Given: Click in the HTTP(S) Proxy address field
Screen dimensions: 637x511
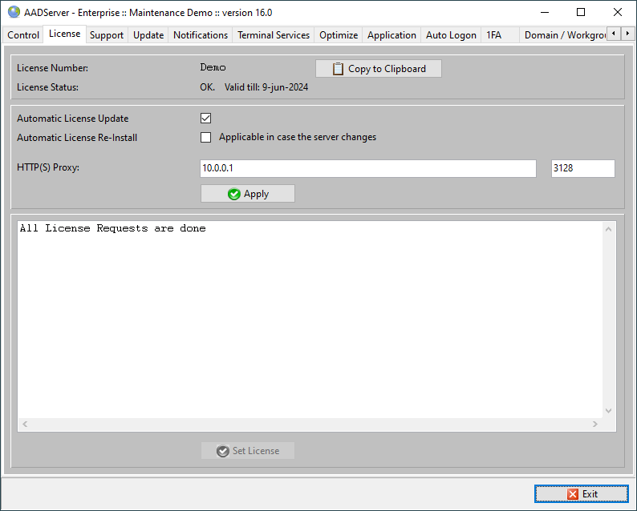Looking at the screenshot, I should [367, 168].
